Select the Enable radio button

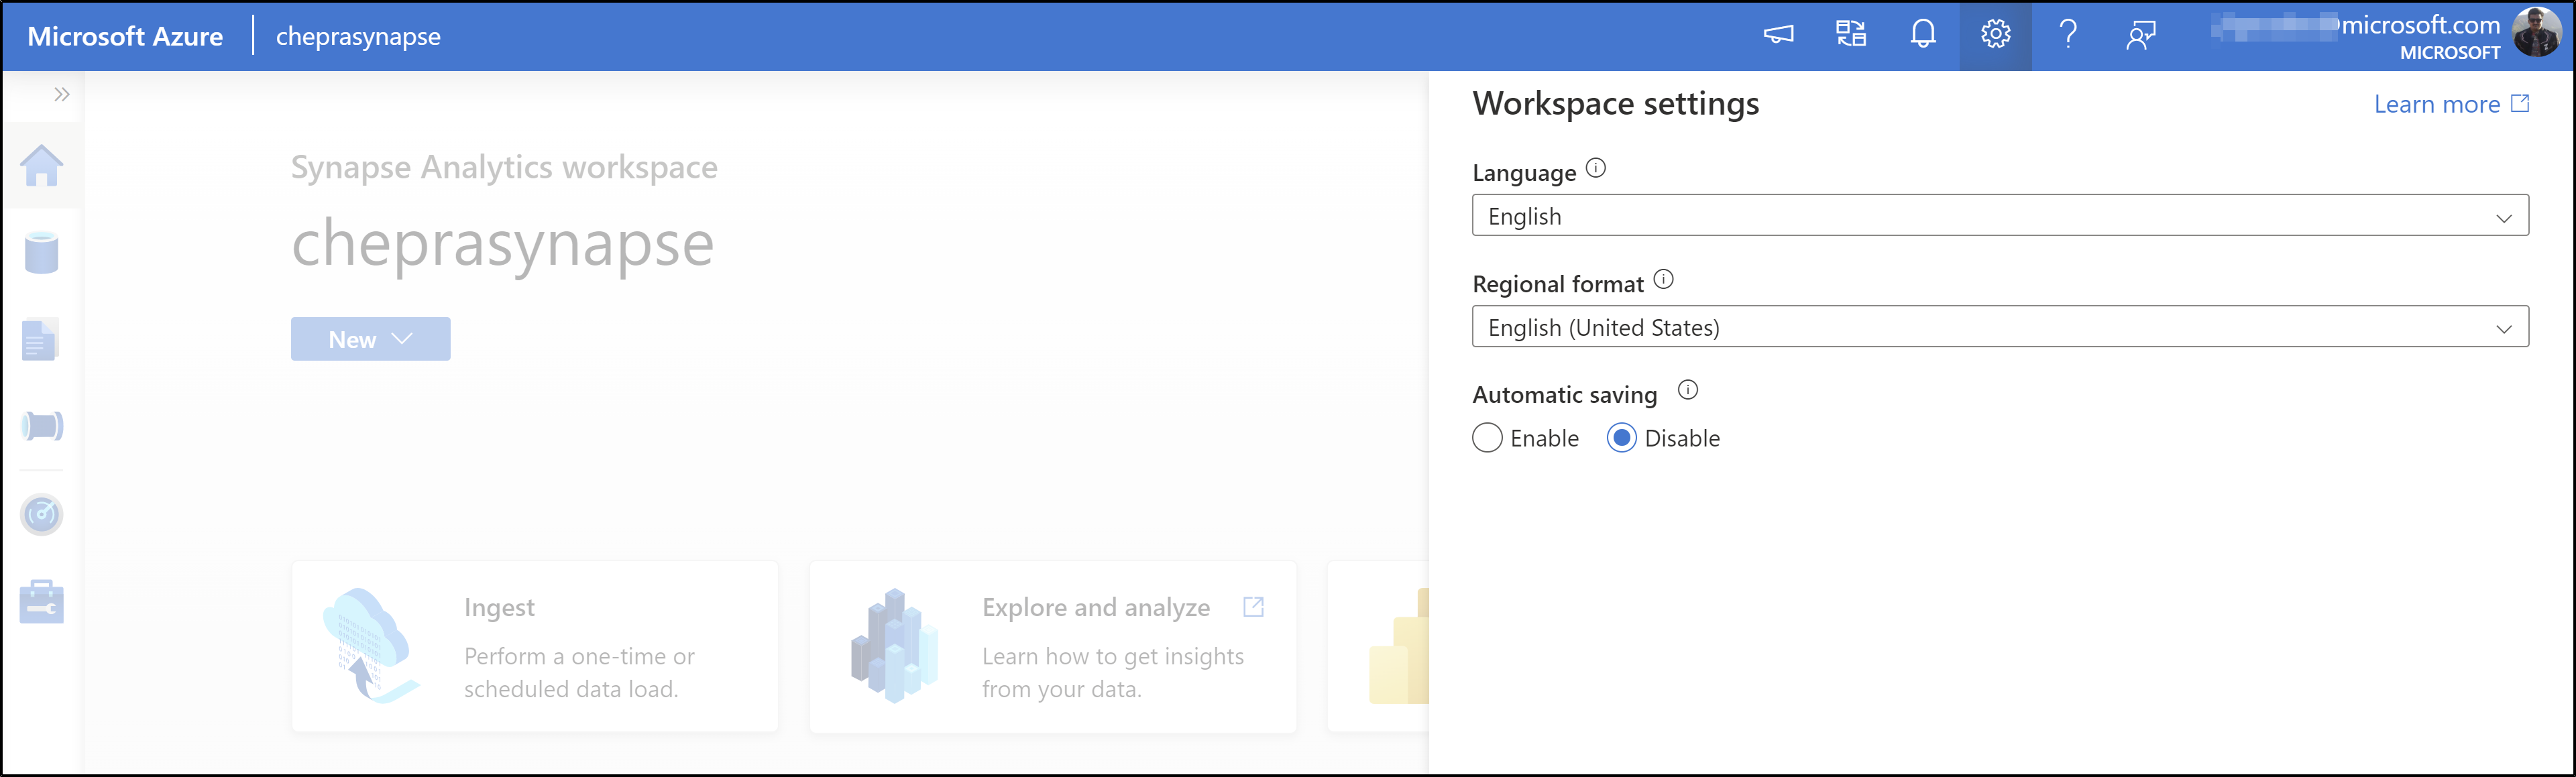[x=1487, y=438]
